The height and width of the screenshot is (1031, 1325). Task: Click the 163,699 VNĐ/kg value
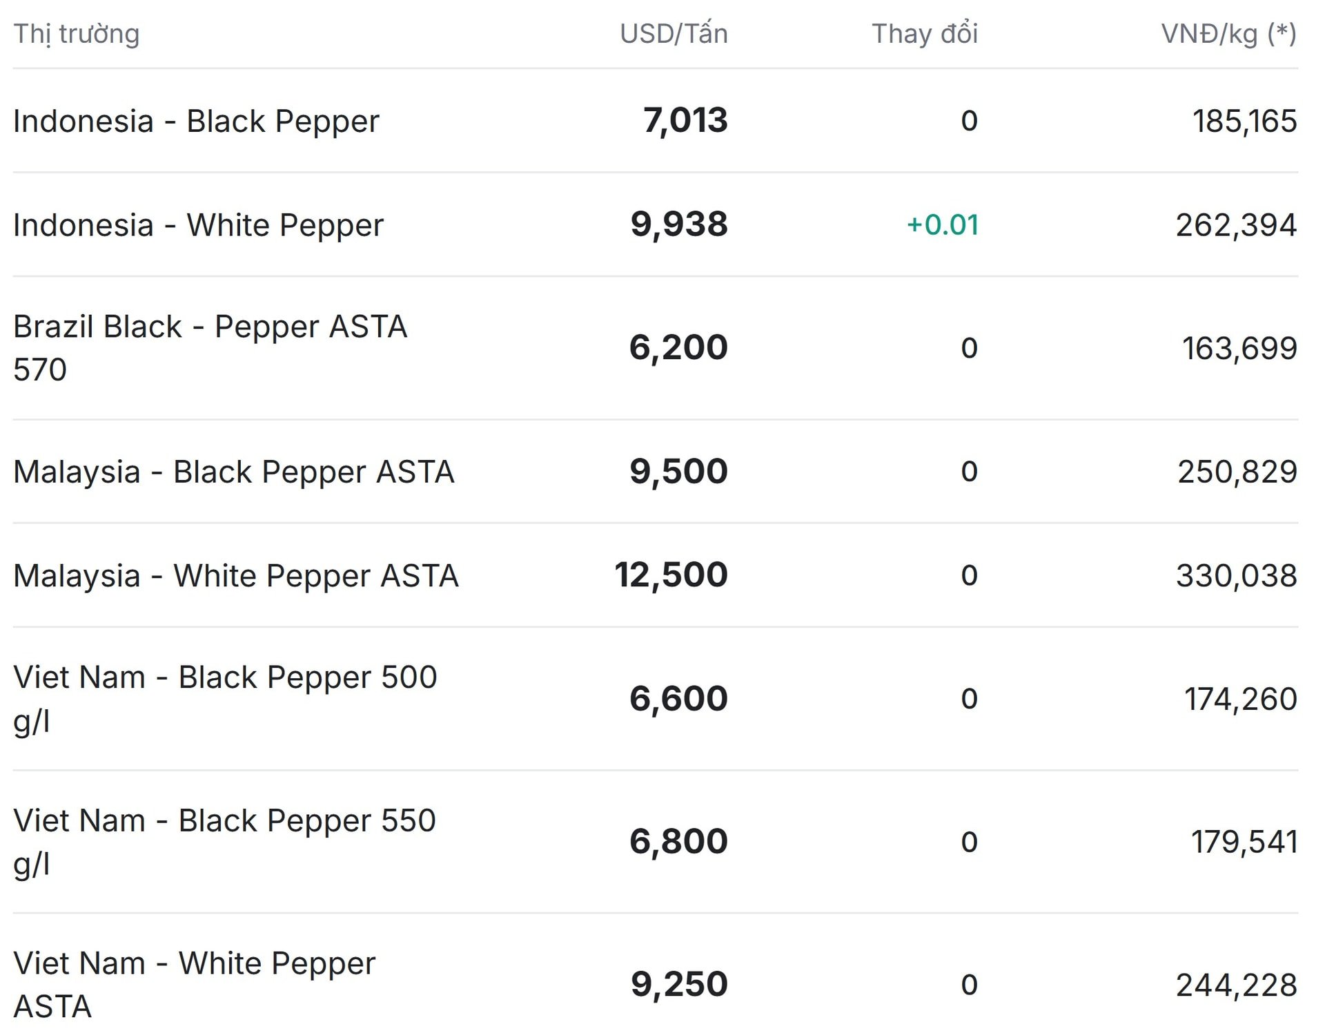(1239, 348)
